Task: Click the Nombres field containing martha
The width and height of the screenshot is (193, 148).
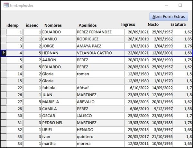Action: click(x=59, y=143)
